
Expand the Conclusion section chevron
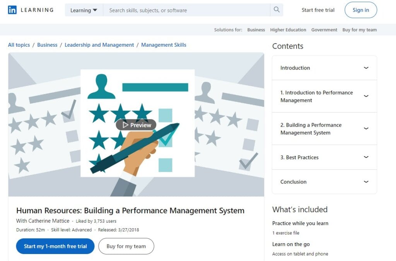pos(366,181)
